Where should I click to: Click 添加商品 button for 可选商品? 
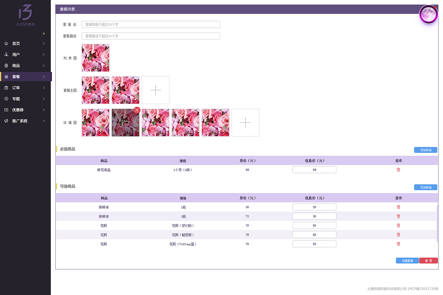(426, 187)
